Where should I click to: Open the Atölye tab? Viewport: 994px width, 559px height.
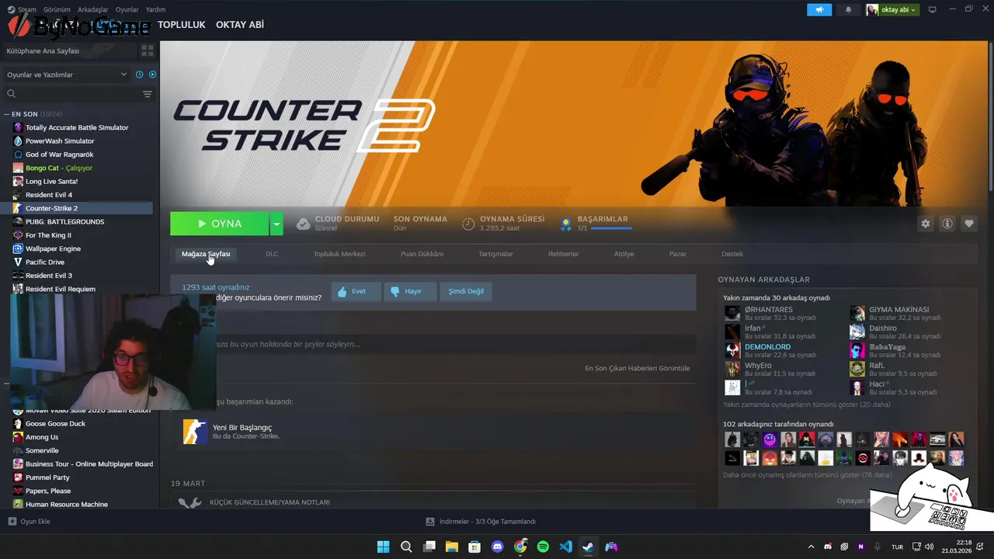pyautogui.click(x=624, y=254)
